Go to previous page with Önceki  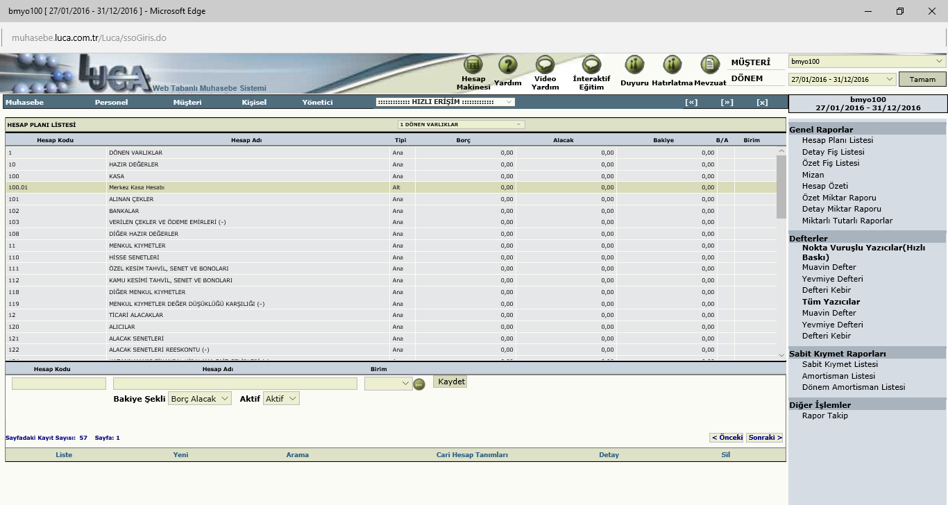pos(727,438)
